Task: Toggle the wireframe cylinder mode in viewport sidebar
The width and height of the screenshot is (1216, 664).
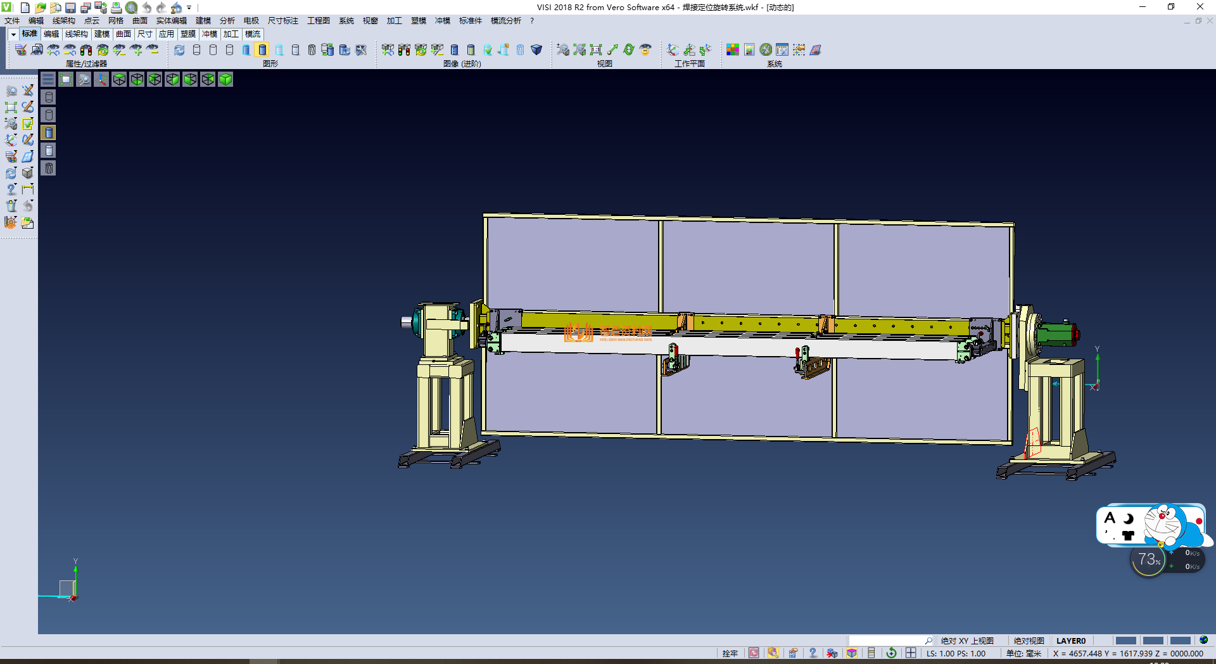Action: pyautogui.click(x=49, y=97)
